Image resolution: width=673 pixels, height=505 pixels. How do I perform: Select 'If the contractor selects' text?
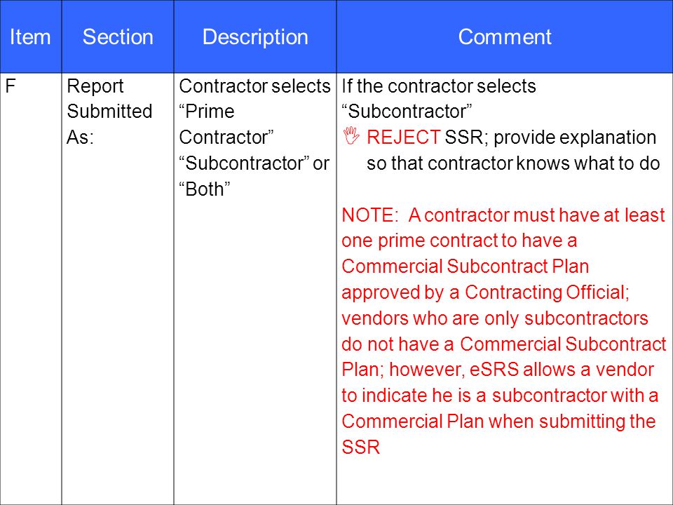click(x=439, y=86)
